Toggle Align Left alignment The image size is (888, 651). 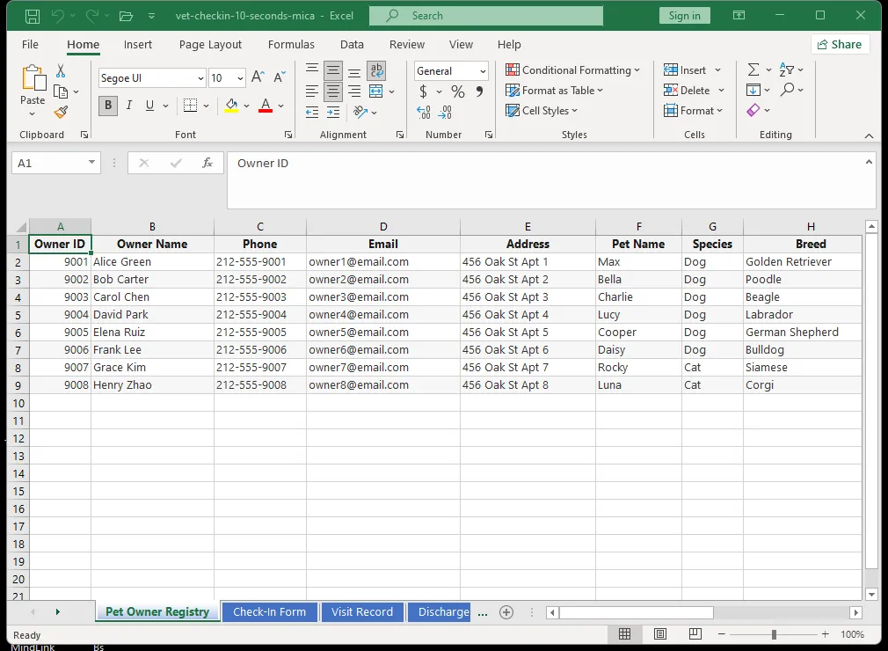point(311,91)
